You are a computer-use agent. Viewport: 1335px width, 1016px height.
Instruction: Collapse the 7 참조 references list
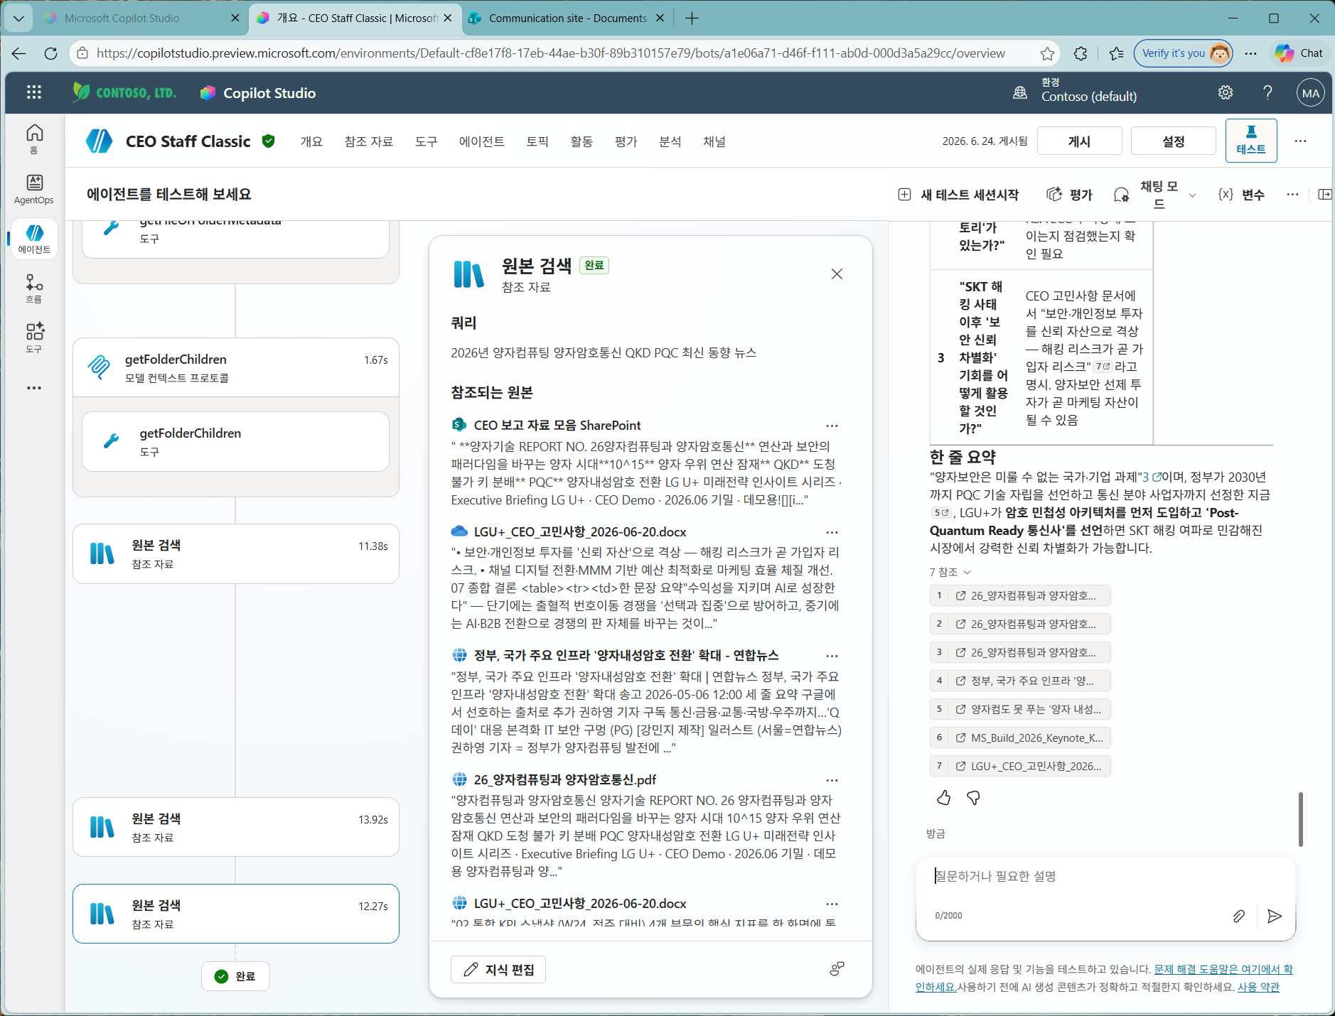(x=950, y=572)
